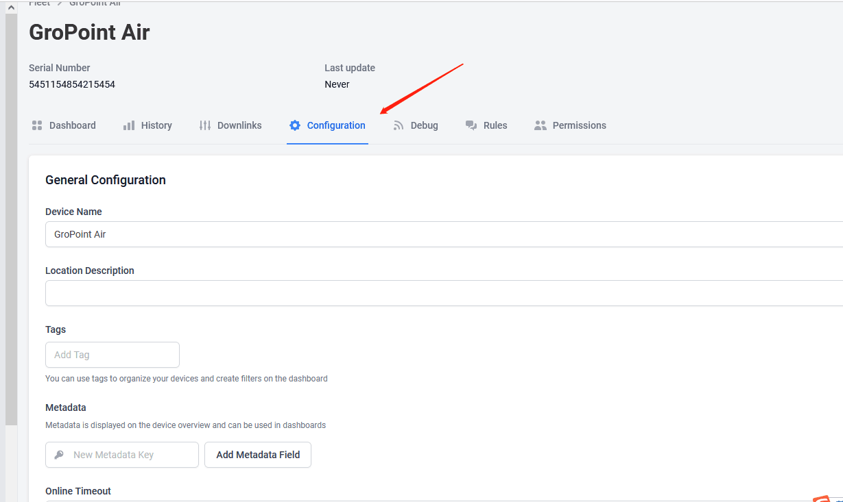Click the History bar chart icon
This screenshot has width=843, height=502.
click(129, 125)
